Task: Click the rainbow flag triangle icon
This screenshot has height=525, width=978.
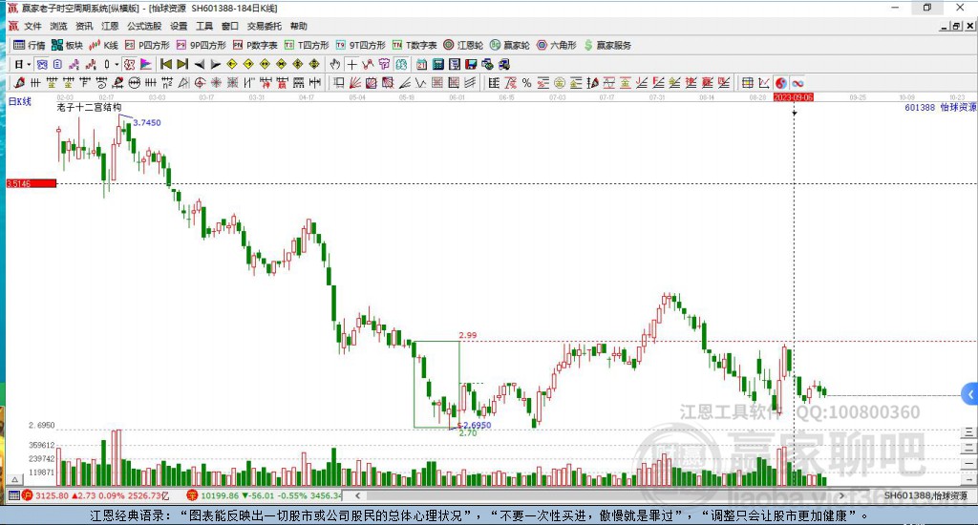Action: 145,64
